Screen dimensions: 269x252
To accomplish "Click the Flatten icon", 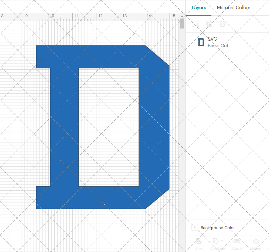I will pyautogui.click(x=256, y=241).
